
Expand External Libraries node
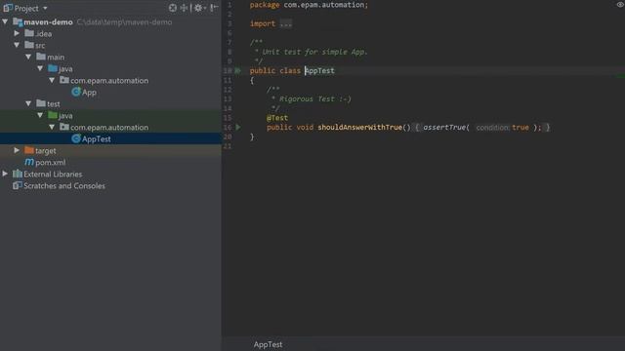click(5, 174)
